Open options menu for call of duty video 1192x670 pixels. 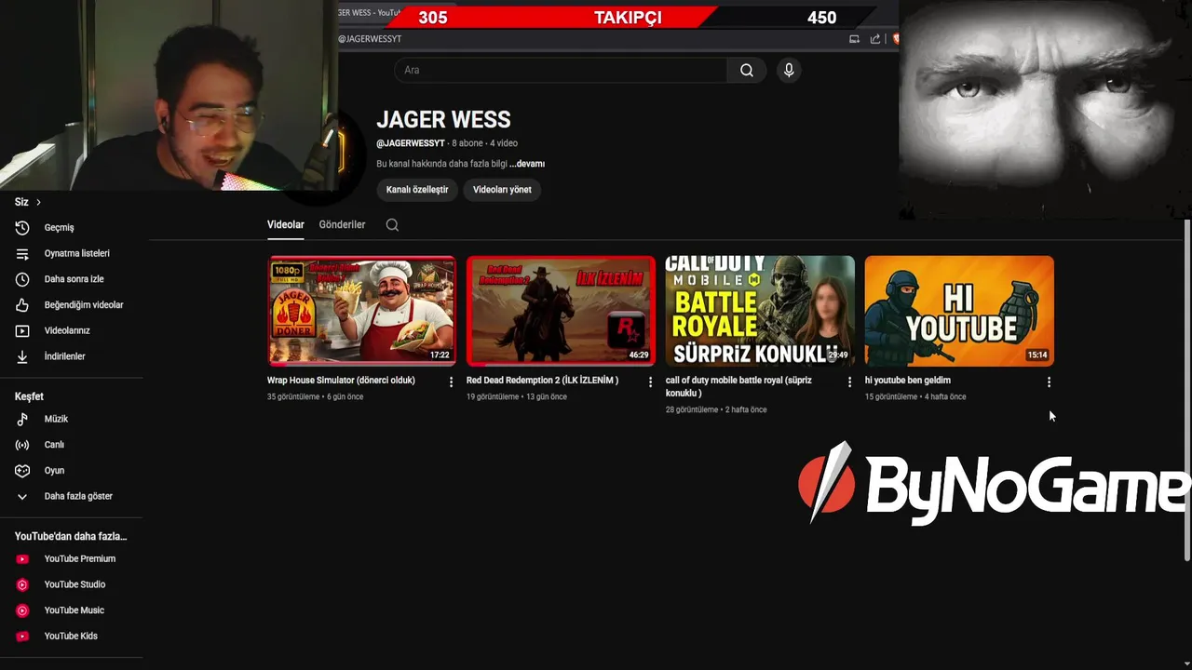(x=849, y=382)
